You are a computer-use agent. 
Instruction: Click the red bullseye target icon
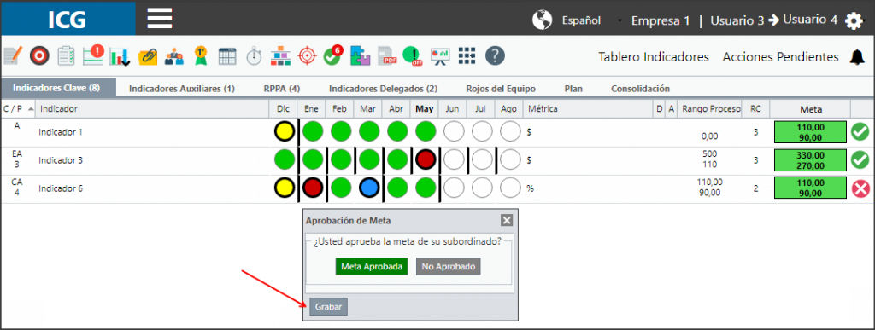point(39,55)
